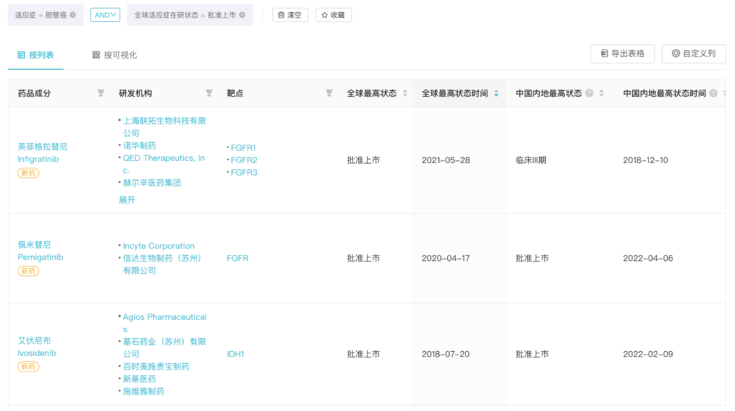Click 新药 badge under Infigratinib

(28, 173)
